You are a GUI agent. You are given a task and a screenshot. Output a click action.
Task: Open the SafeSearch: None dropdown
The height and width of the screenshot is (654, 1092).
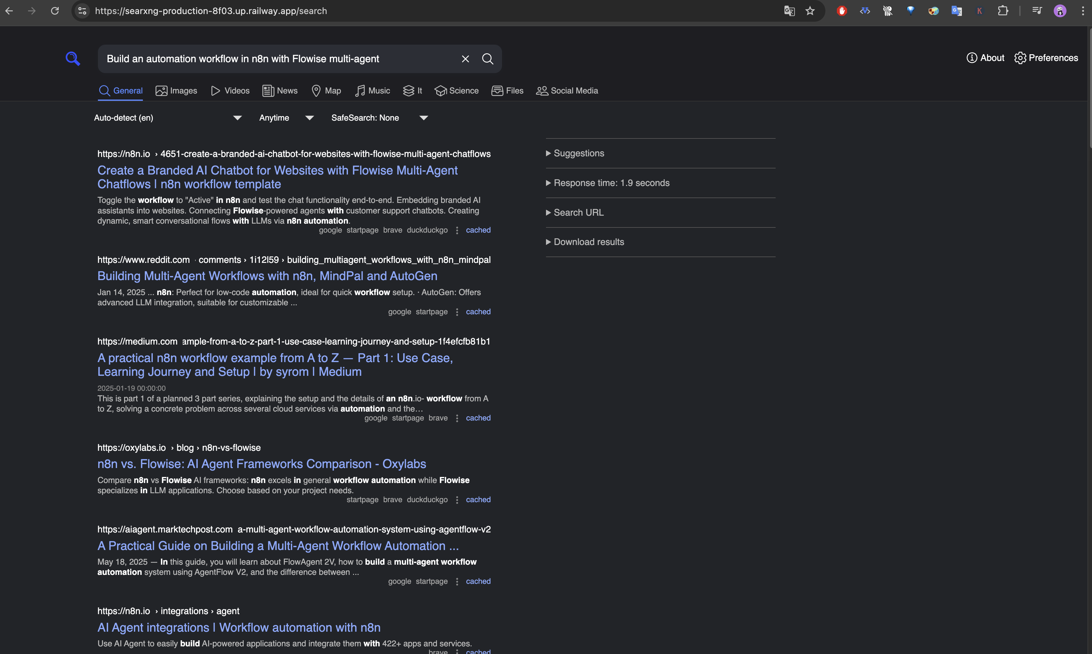[x=379, y=118]
